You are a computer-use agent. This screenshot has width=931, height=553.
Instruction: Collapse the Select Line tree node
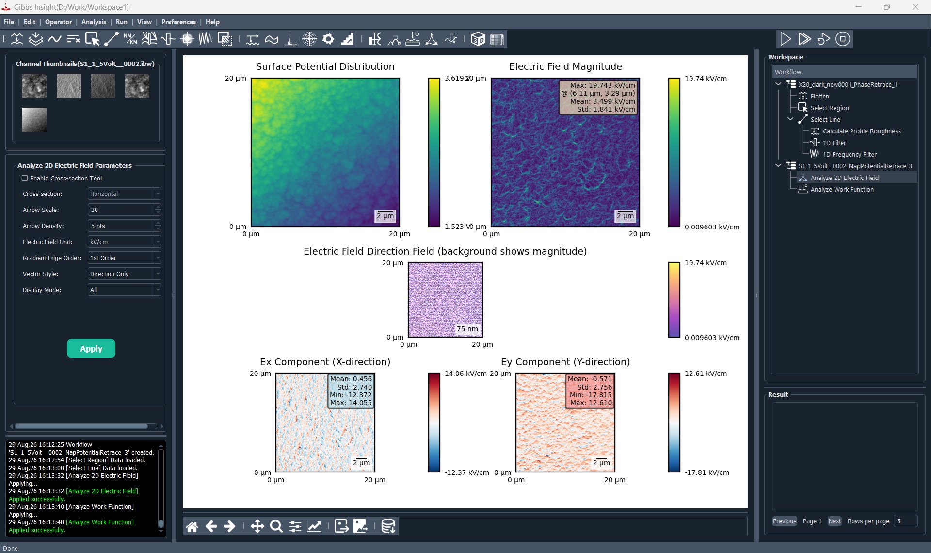tap(790, 119)
